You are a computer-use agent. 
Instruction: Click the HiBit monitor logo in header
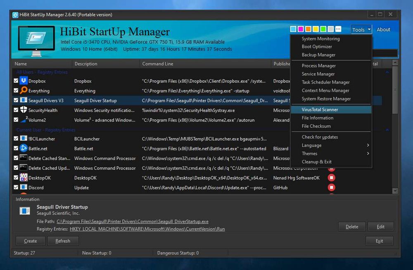tap(36, 41)
